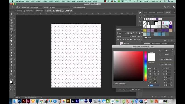This screenshot has width=185, height=104.
Task: Add a layer mask from Layers footer
Action: tap(127, 90)
